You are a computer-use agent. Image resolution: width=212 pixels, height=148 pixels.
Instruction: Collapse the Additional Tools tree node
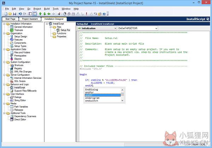(4, 113)
